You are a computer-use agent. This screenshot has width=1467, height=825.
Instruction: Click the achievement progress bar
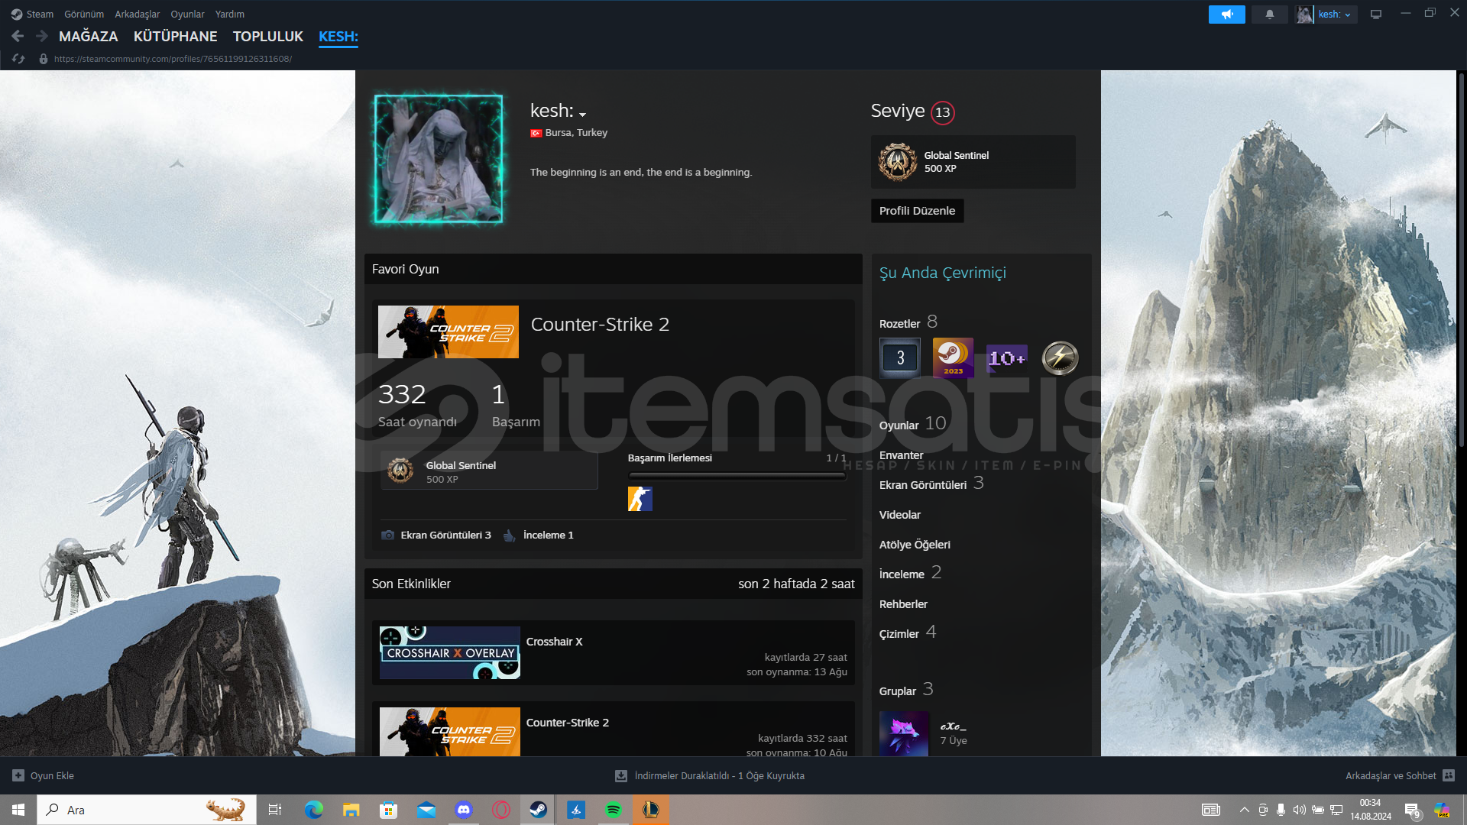pos(737,476)
